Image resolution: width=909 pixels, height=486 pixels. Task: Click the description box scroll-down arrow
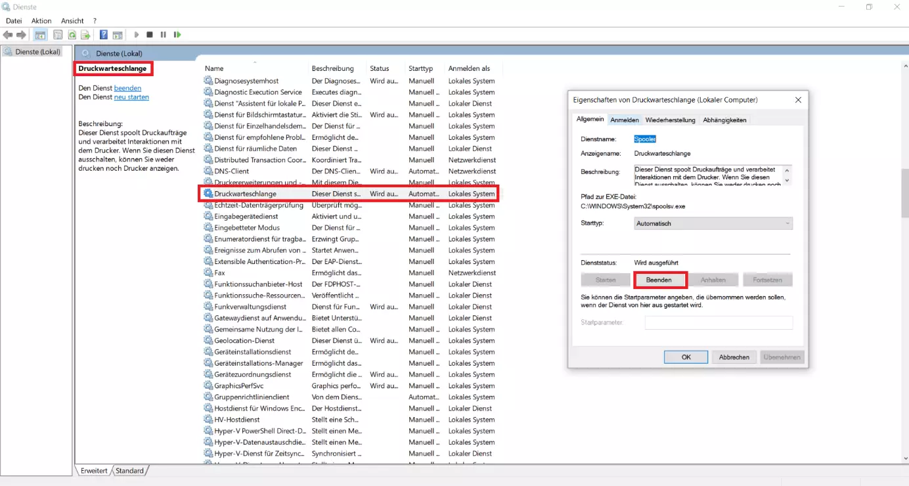(x=787, y=181)
